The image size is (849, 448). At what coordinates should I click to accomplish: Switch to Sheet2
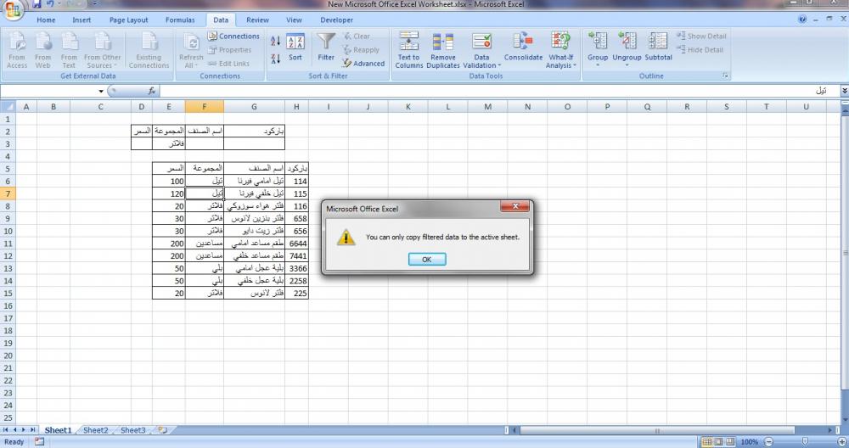[x=95, y=430]
